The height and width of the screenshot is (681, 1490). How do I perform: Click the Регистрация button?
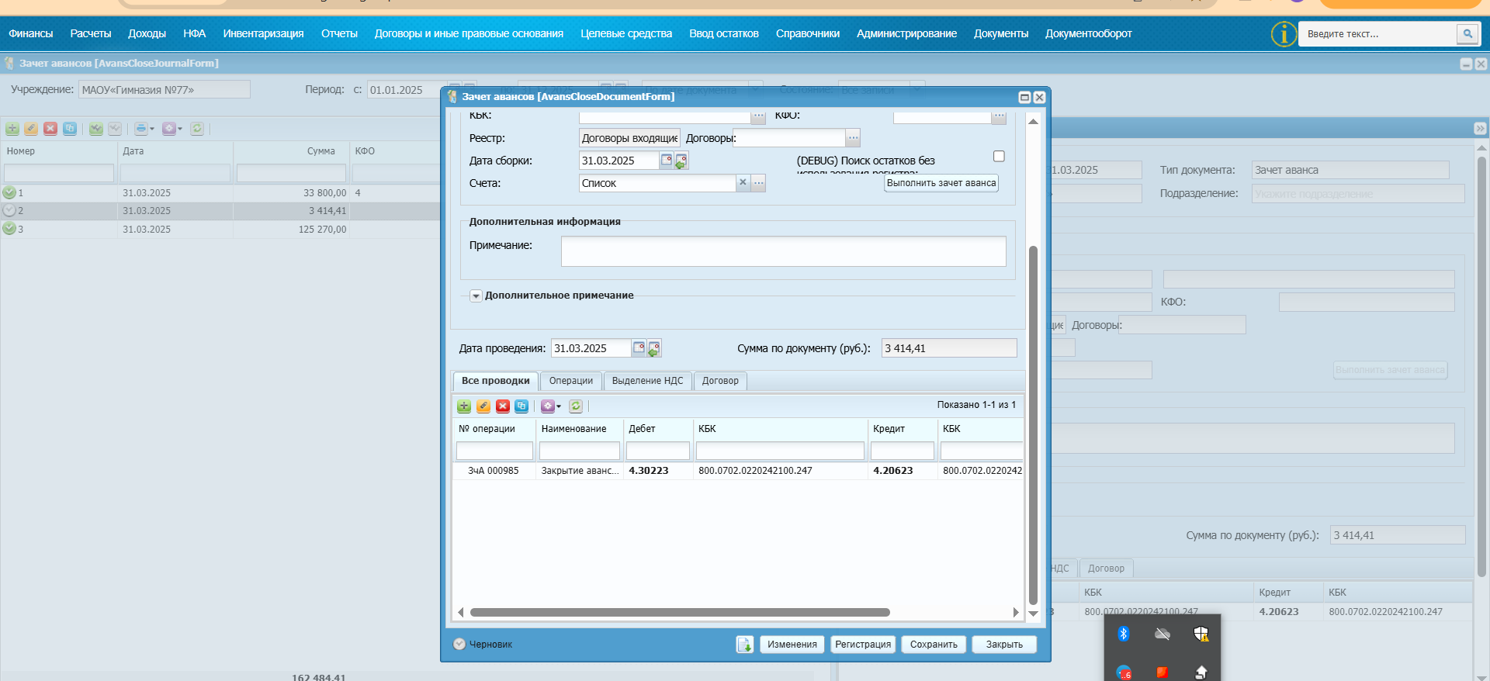tap(863, 645)
